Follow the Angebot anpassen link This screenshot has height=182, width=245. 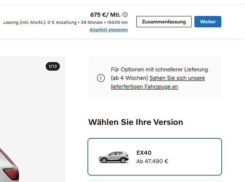click(x=109, y=29)
